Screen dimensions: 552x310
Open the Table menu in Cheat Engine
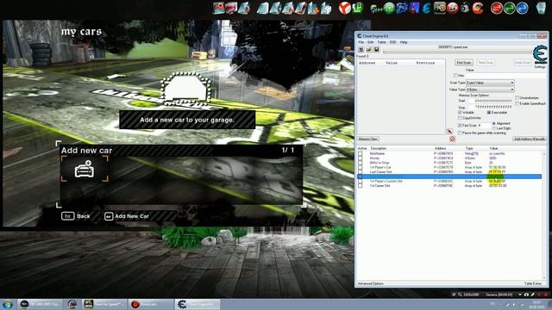pos(381,42)
